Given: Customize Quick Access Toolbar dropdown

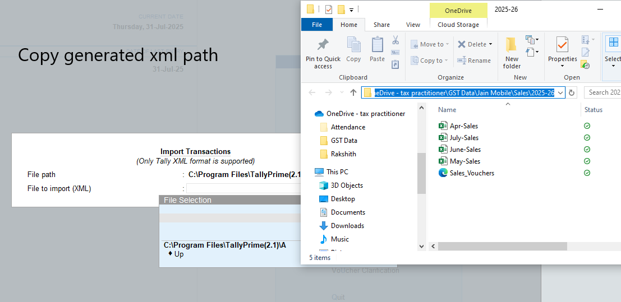Looking at the screenshot, I should click(x=351, y=10).
